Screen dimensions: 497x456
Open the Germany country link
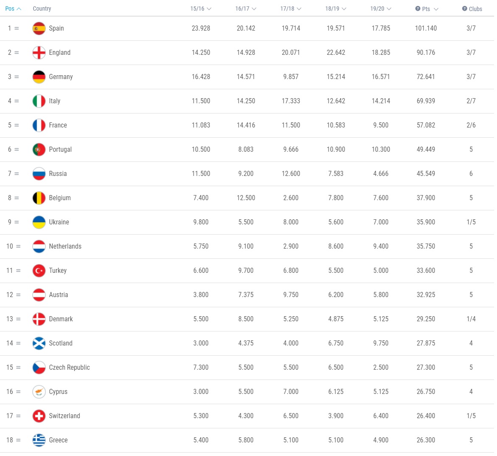[61, 77]
